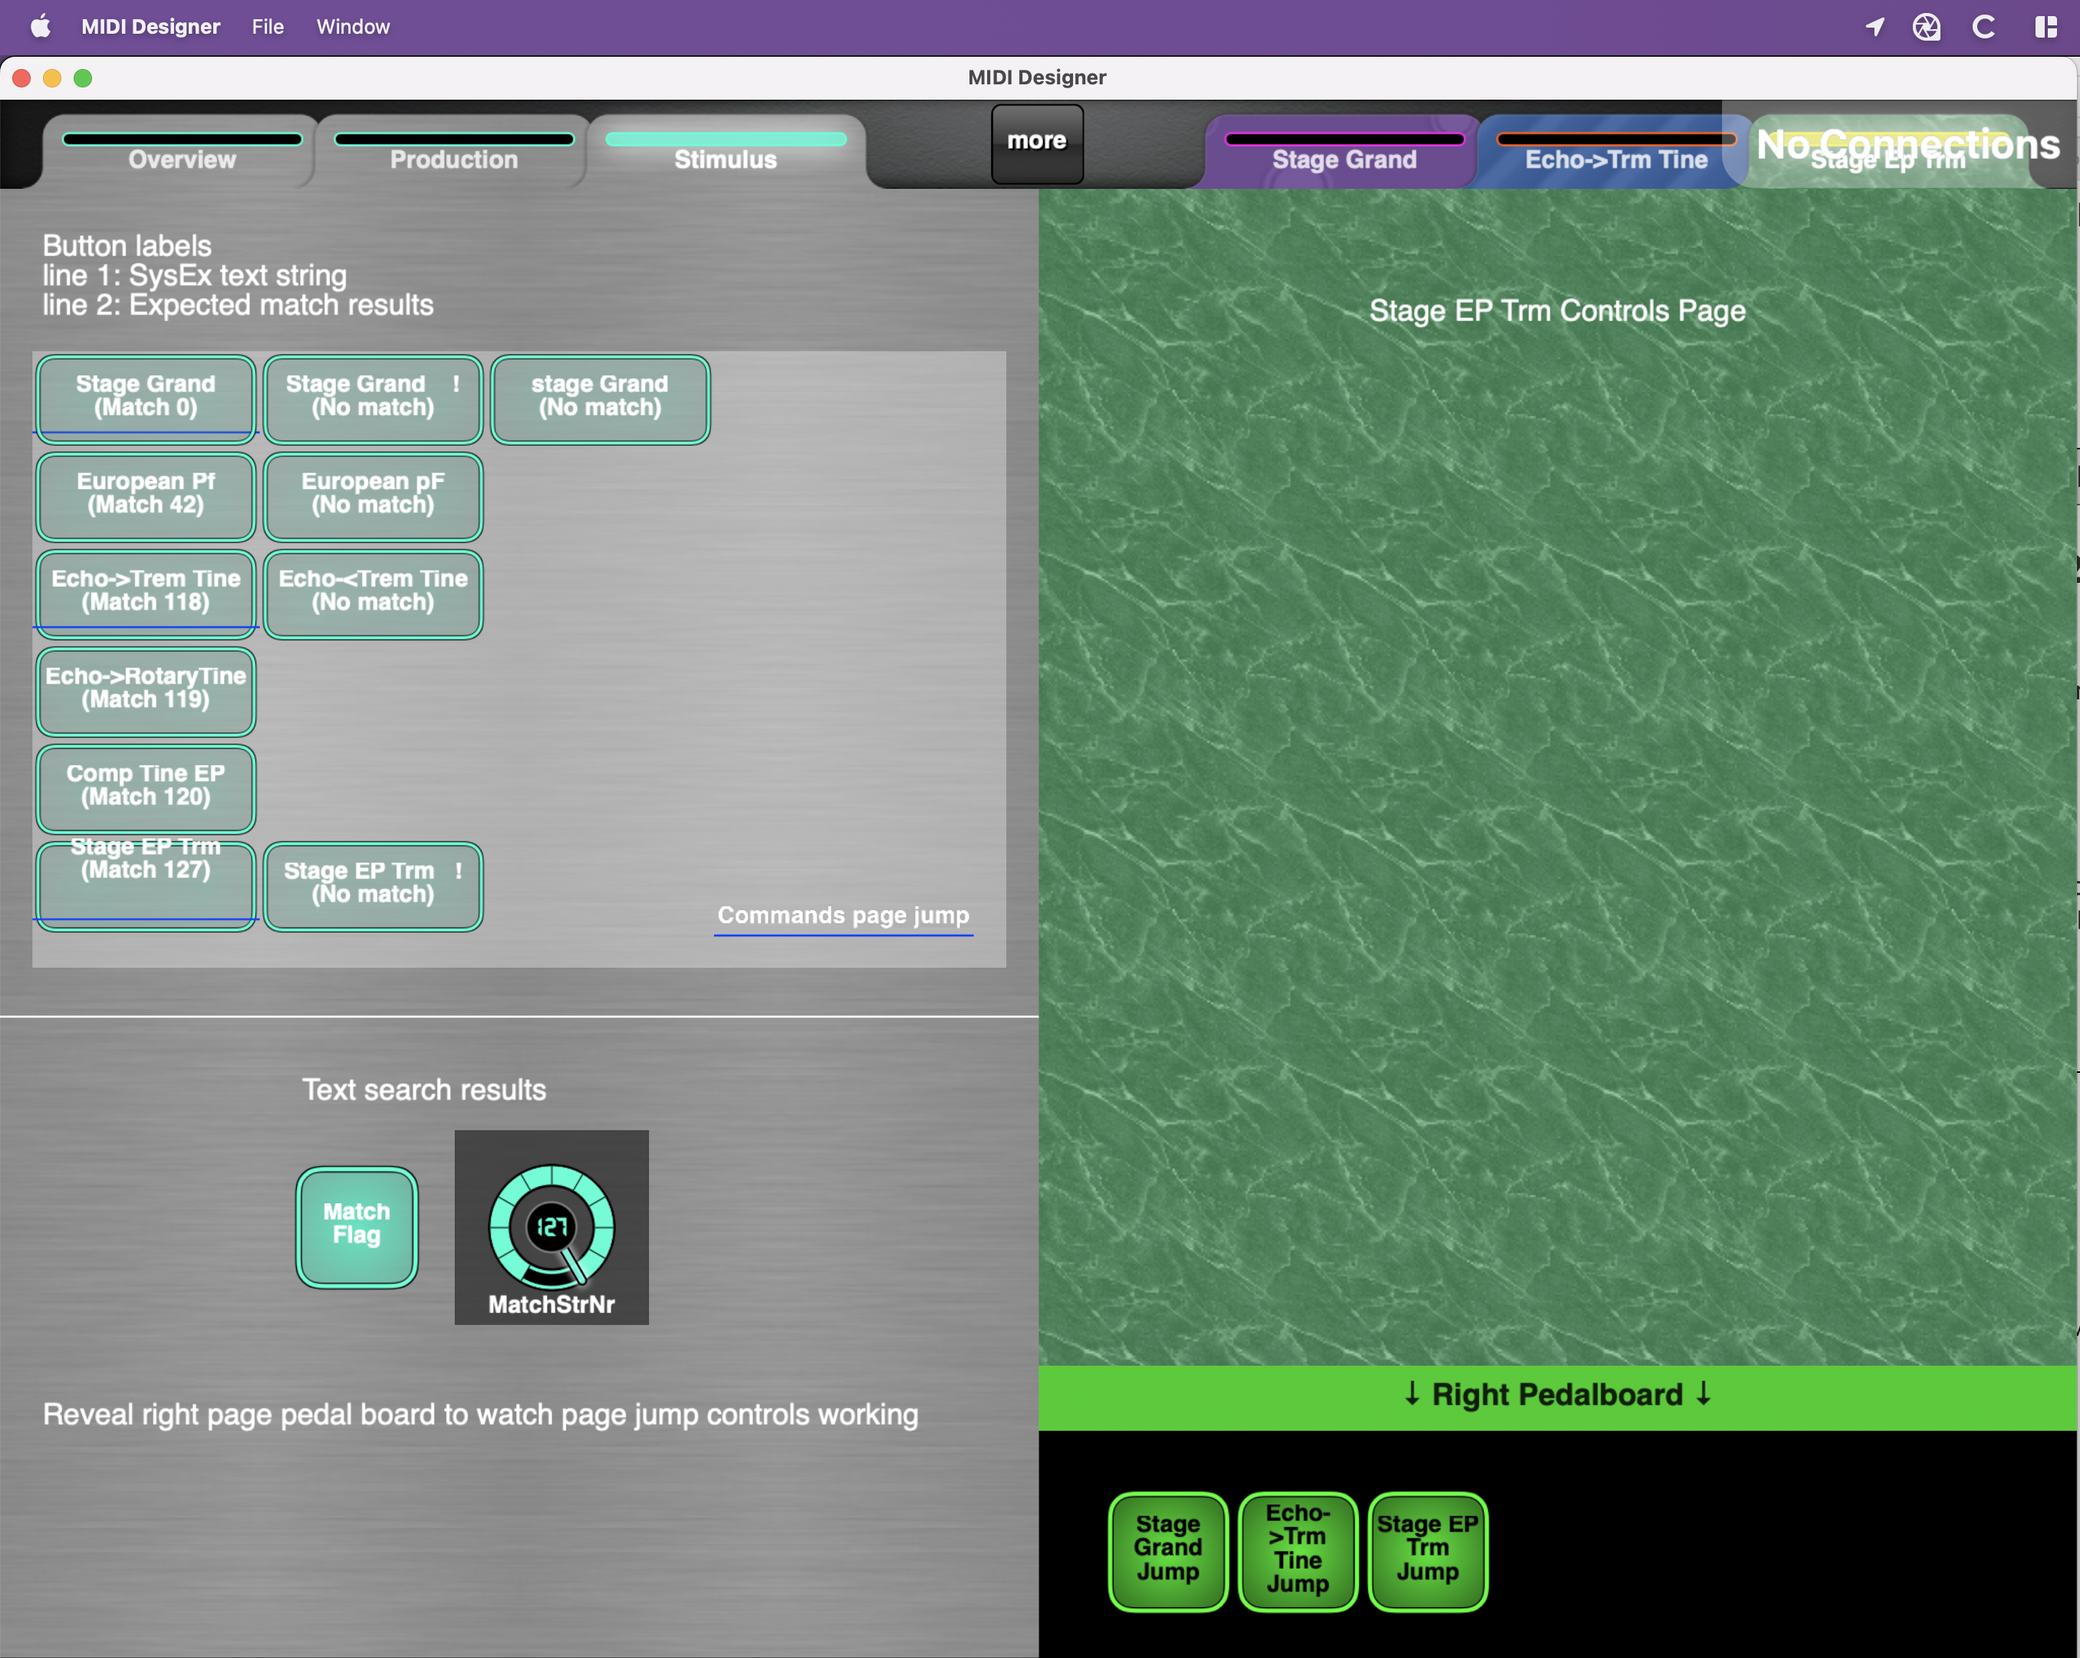
Task: Click the 'Stage EP Trm Controls Page' label
Action: (1557, 311)
